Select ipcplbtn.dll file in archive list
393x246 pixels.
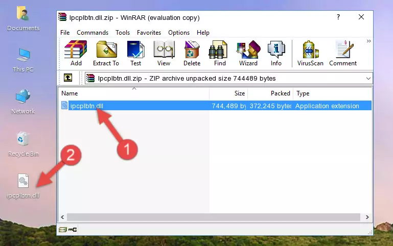pyautogui.click(x=87, y=106)
